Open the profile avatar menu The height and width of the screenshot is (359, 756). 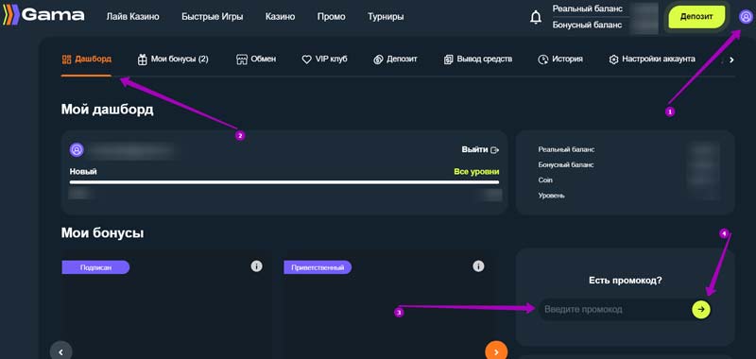746,17
